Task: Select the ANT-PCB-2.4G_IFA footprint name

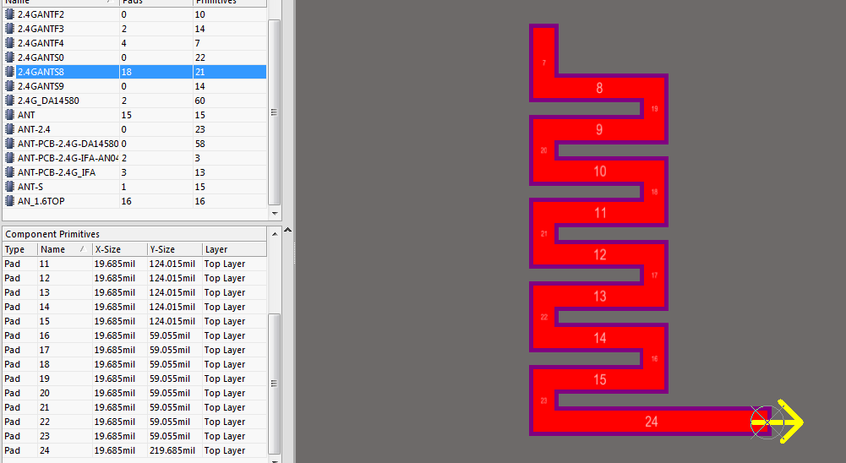Action: pyautogui.click(x=57, y=172)
